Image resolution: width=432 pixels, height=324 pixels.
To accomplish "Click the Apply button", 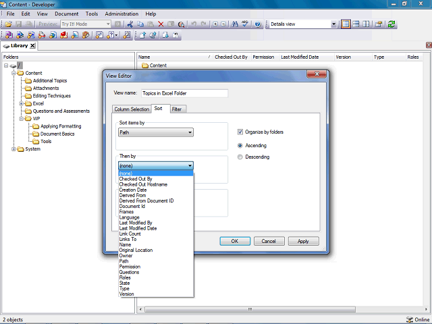I will 303,241.
